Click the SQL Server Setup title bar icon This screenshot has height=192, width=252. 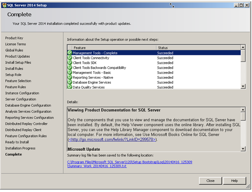[4, 5]
